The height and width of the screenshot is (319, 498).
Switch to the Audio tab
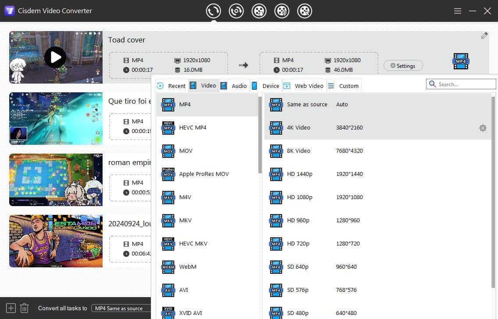tap(234, 86)
